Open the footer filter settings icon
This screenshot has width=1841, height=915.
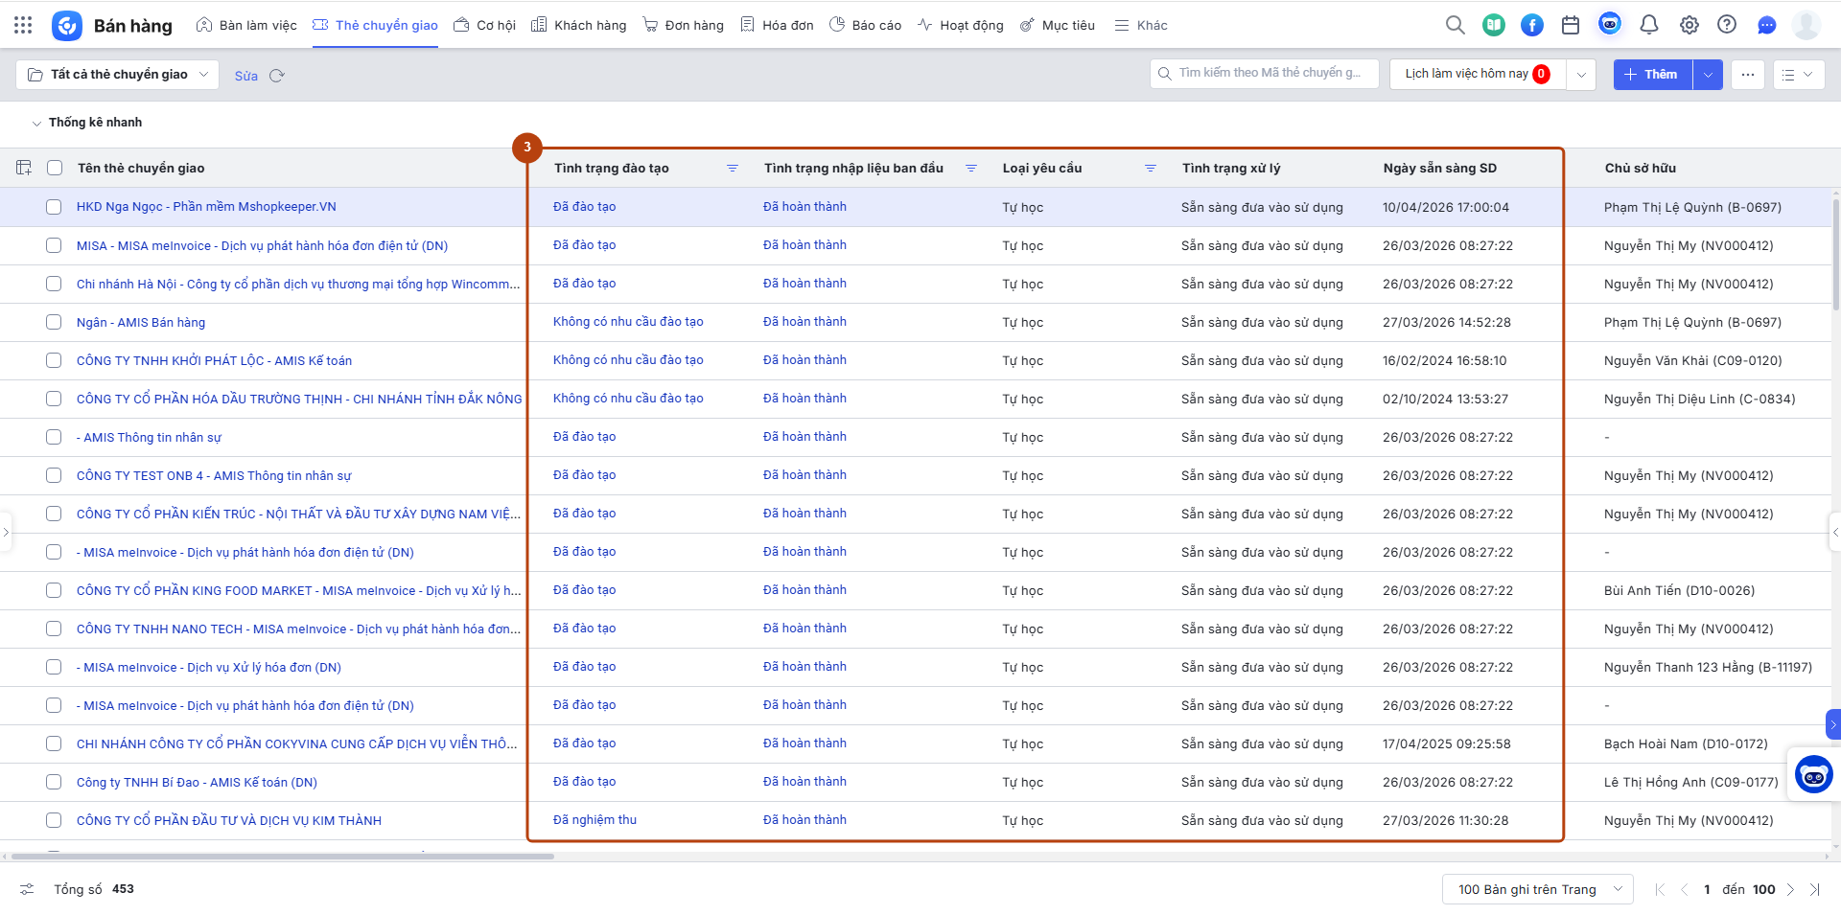point(27,889)
